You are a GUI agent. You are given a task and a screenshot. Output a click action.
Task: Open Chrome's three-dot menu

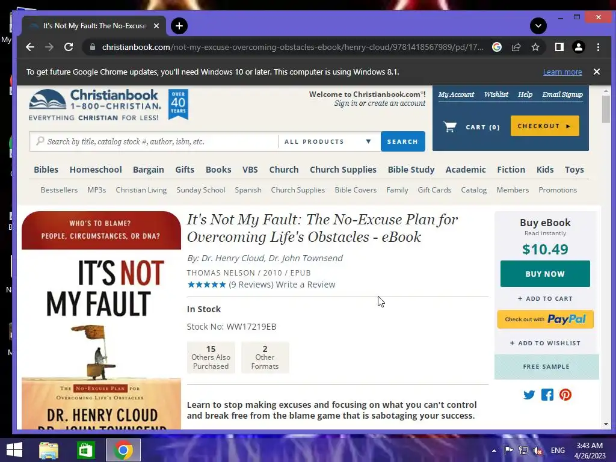[x=598, y=47]
